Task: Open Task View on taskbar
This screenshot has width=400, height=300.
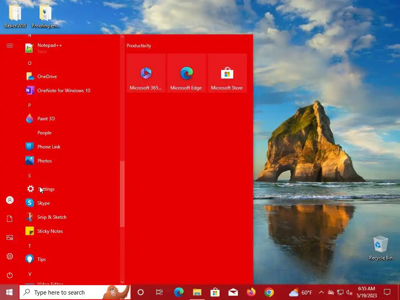Action: coord(159,292)
